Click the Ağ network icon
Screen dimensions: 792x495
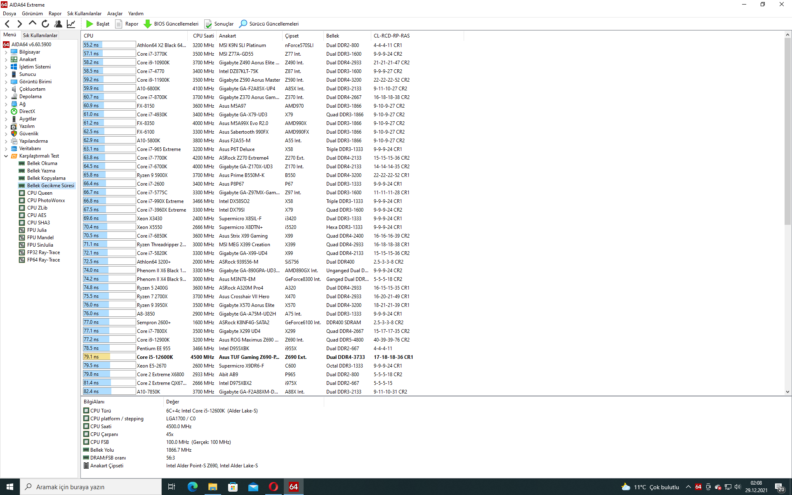14,104
